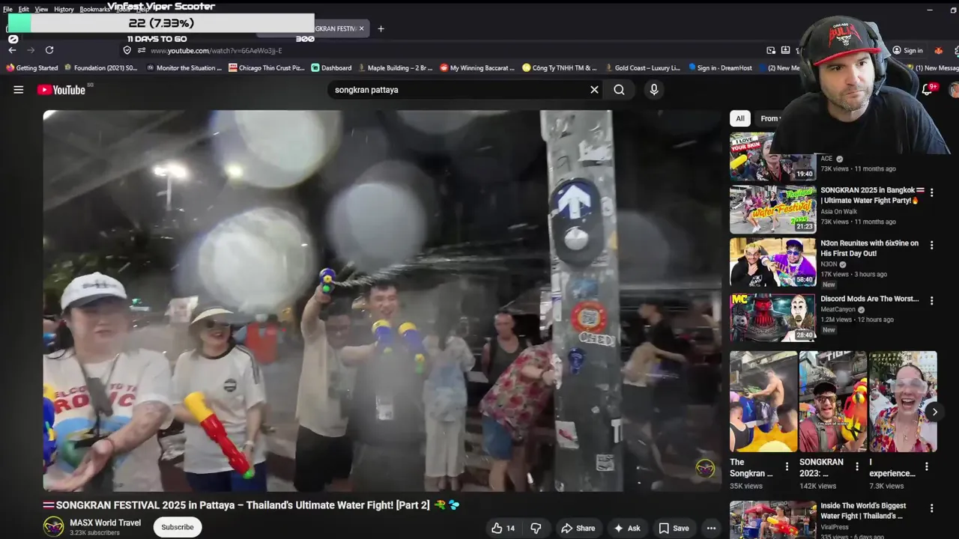The image size is (959, 539).
Task: Click the orange fox extension icon
Action: 938,50
